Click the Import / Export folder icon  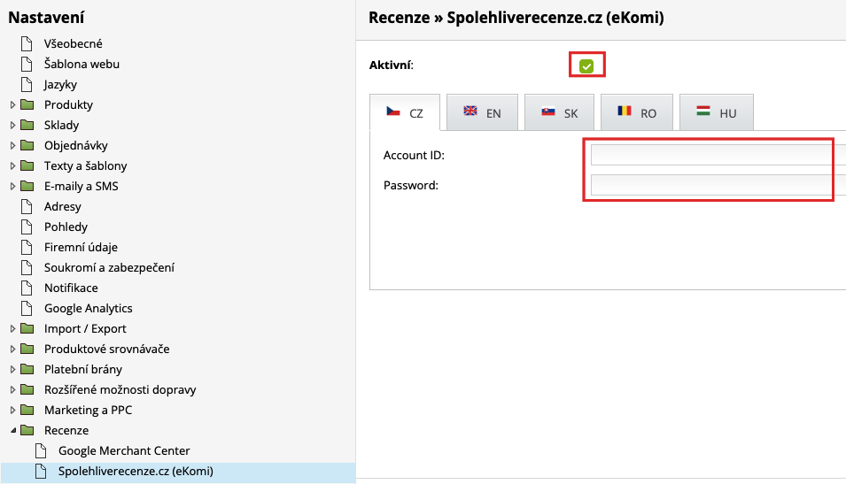tap(27, 329)
